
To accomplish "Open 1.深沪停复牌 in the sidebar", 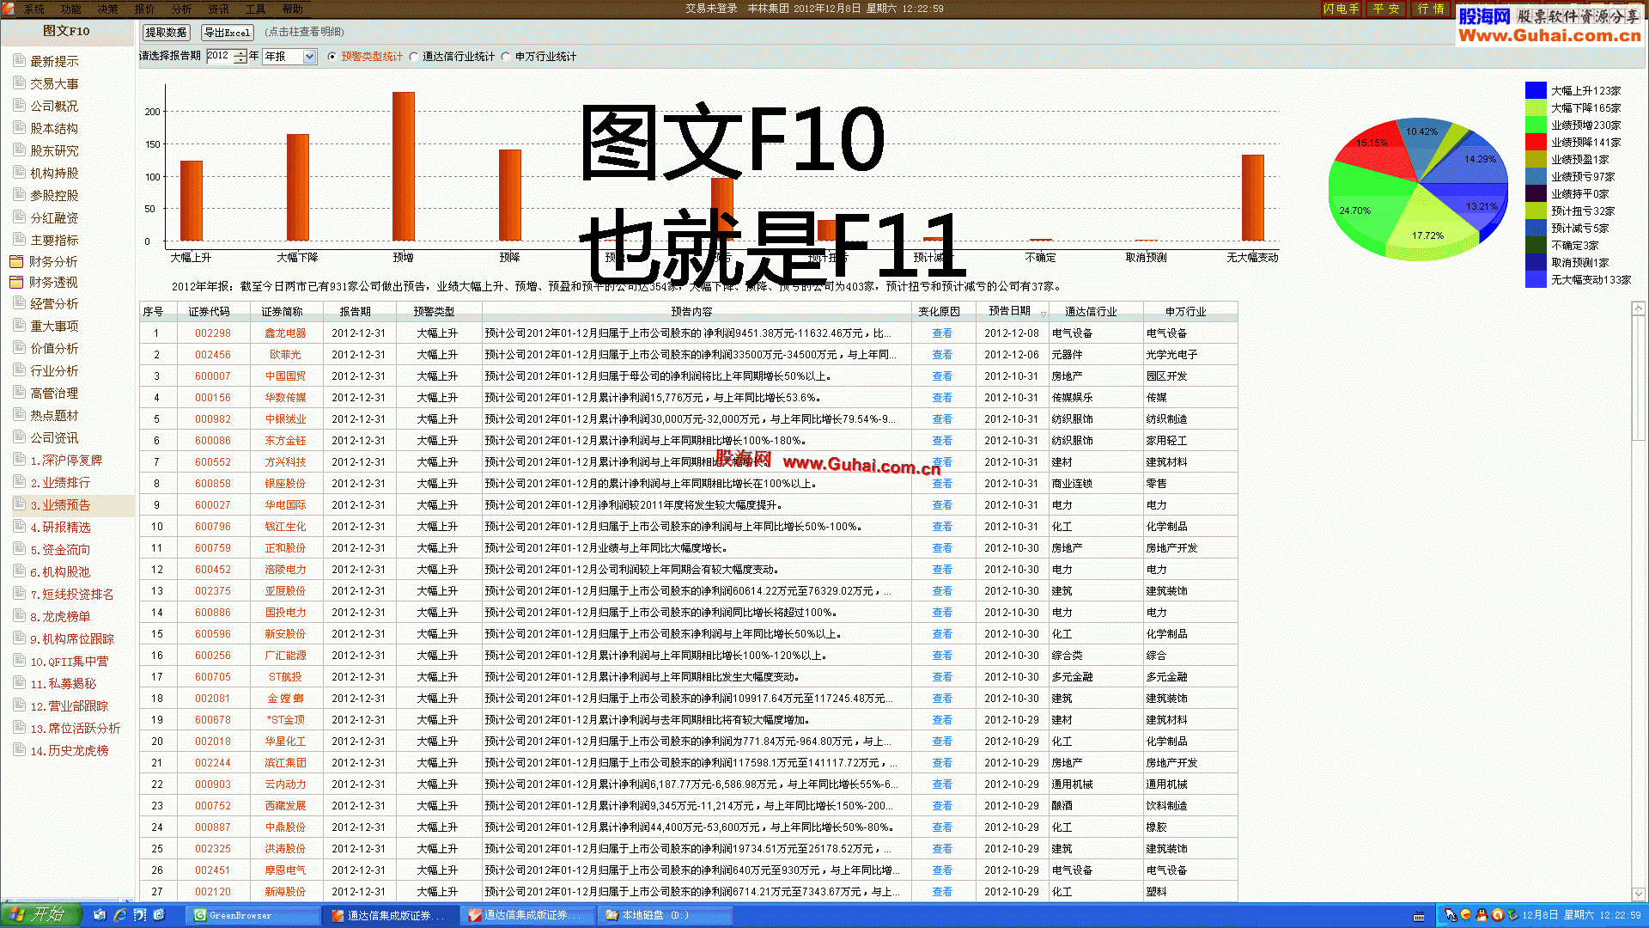I will click(66, 461).
